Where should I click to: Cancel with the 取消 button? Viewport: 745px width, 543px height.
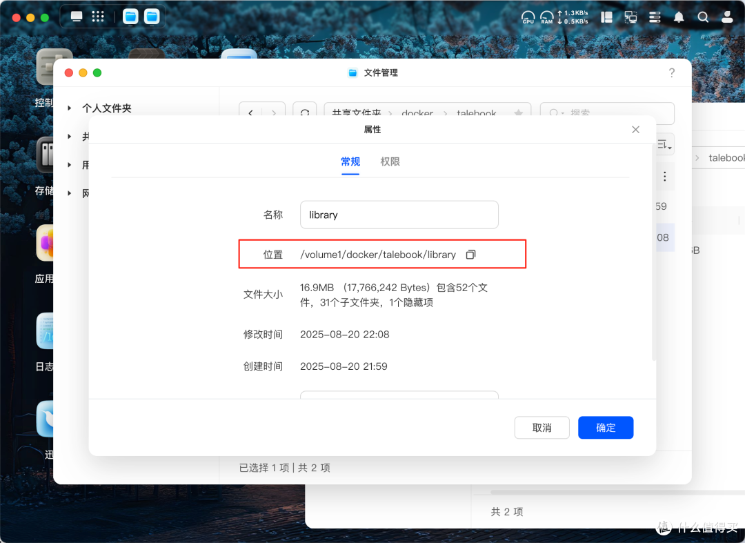click(542, 428)
